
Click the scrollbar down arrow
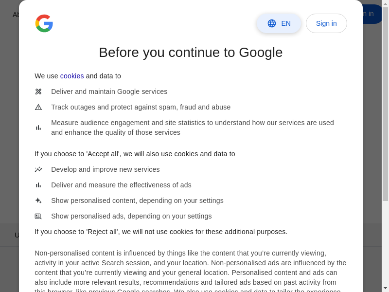[x=385, y=288]
